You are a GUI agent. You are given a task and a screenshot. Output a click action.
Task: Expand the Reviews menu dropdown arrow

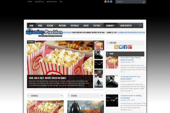point(55,25)
